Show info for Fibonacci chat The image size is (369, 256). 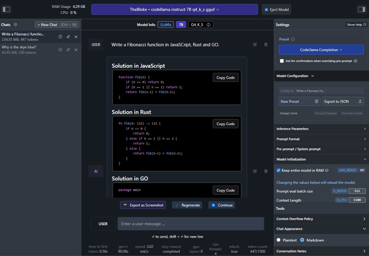point(60,37)
